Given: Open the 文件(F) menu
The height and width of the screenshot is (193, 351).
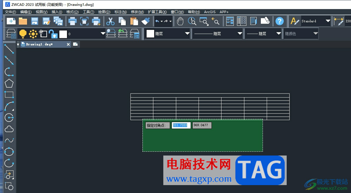Looking at the screenshot, I should pos(11,12).
